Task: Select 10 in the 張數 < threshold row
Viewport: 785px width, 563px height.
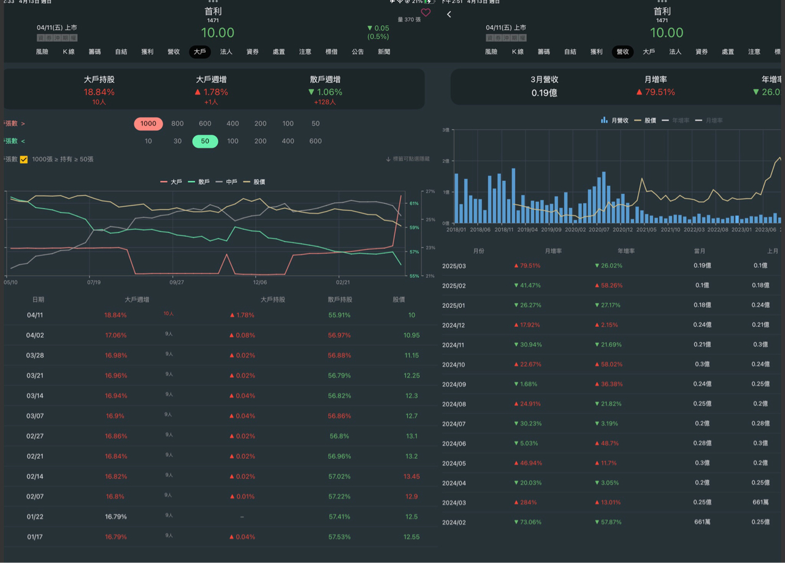Action: [148, 141]
